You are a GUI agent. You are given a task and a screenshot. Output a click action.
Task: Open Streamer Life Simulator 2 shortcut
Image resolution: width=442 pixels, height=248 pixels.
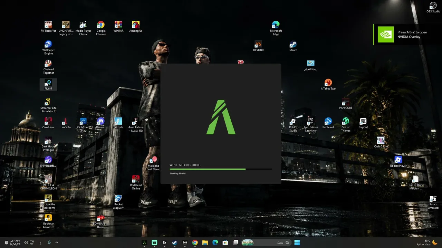(x=48, y=105)
